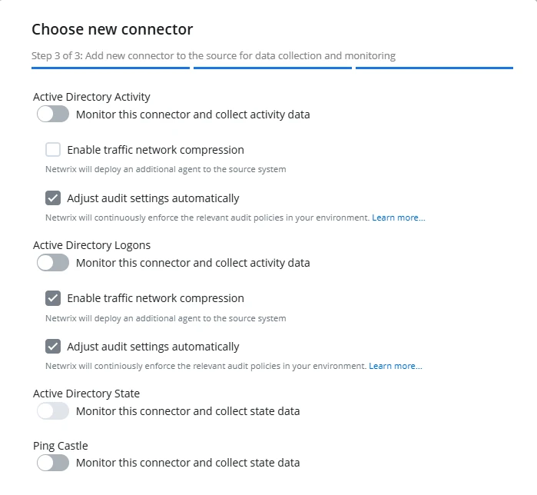The width and height of the screenshot is (537, 495).
Task: Check traffic compression under Active Directory Activity
Action: pyautogui.click(x=53, y=150)
